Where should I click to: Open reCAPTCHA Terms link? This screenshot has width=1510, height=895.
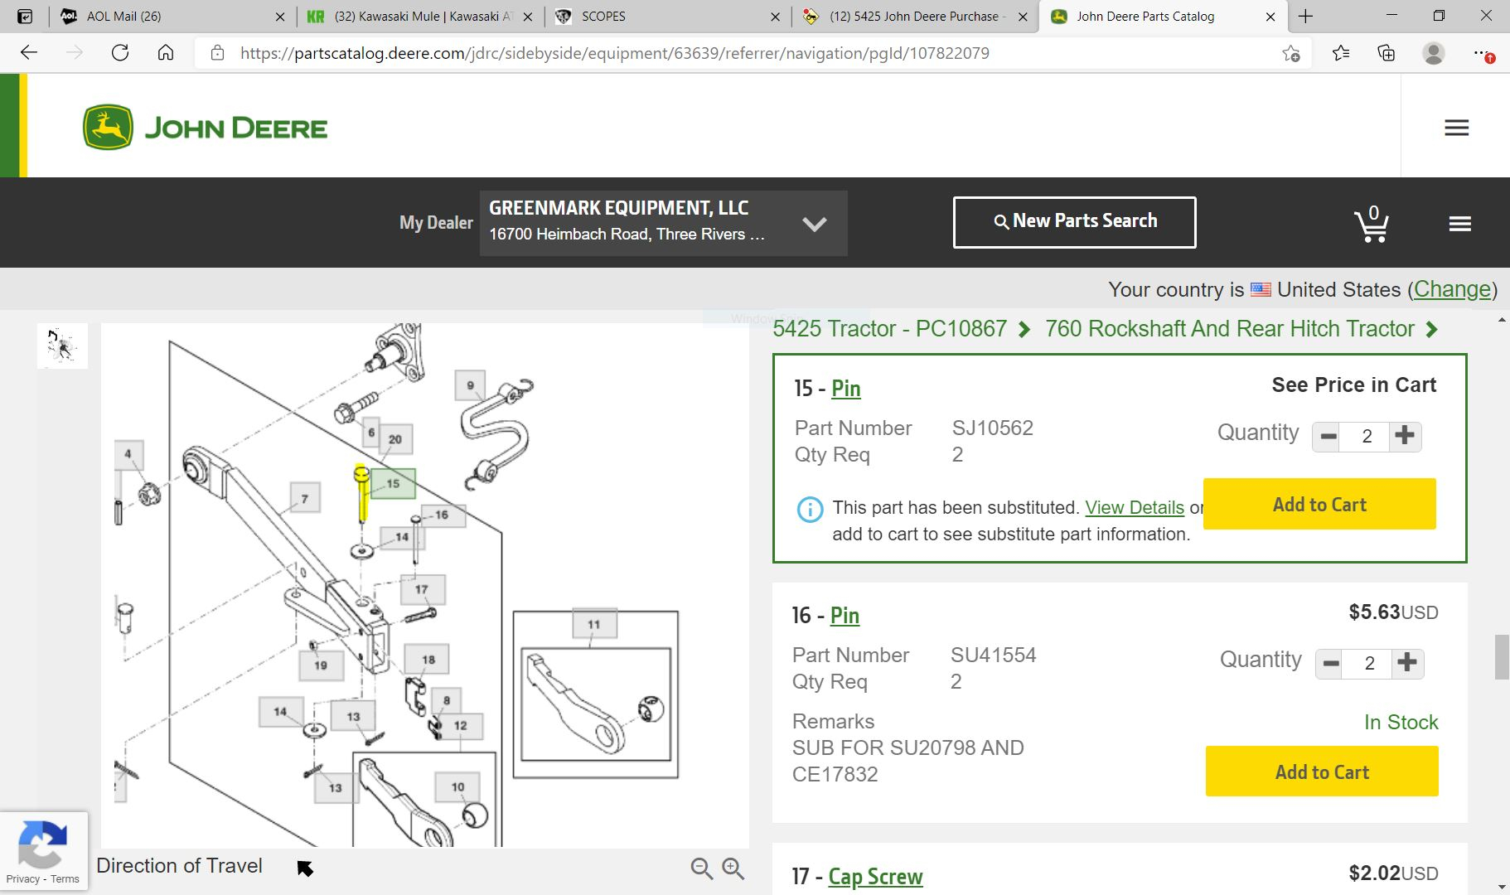(65, 879)
